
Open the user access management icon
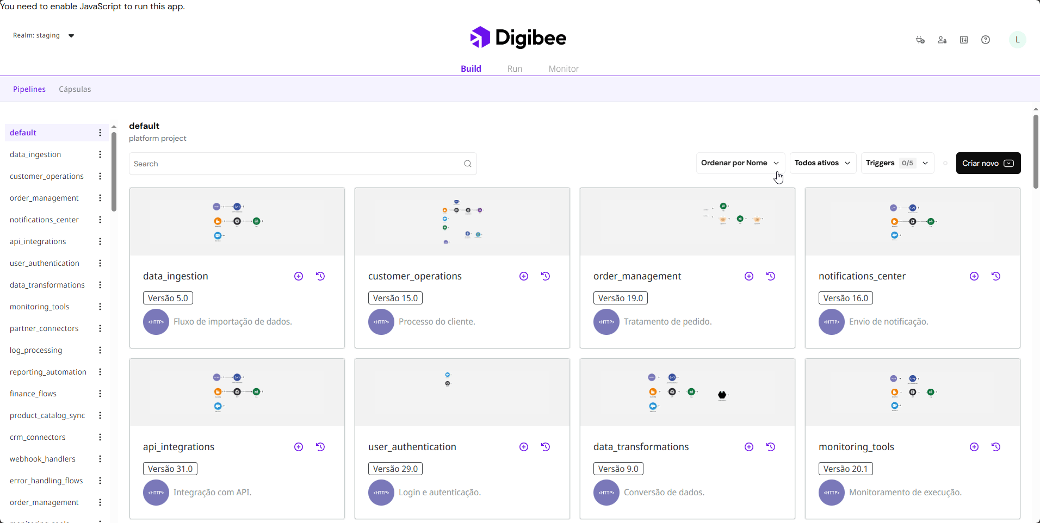(942, 40)
